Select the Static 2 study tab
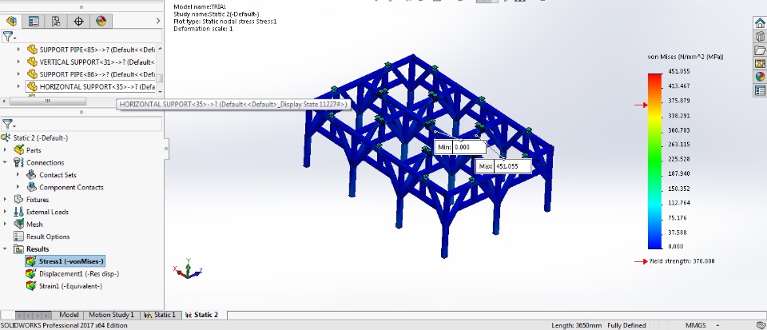The height and width of the screenshot is (330, 767). tap(202, 315)
